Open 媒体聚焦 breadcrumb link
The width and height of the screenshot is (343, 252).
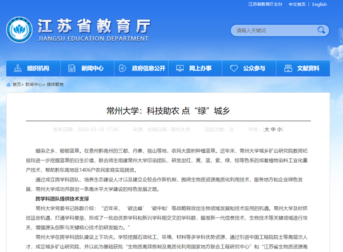[x=55, y=84]
